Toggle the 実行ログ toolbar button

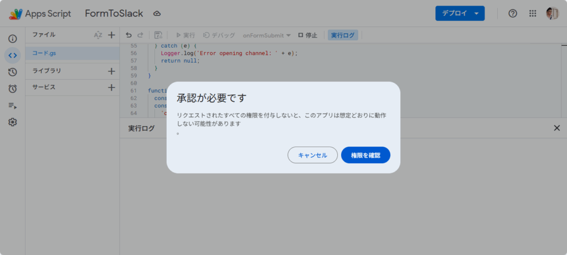(343, 35)
